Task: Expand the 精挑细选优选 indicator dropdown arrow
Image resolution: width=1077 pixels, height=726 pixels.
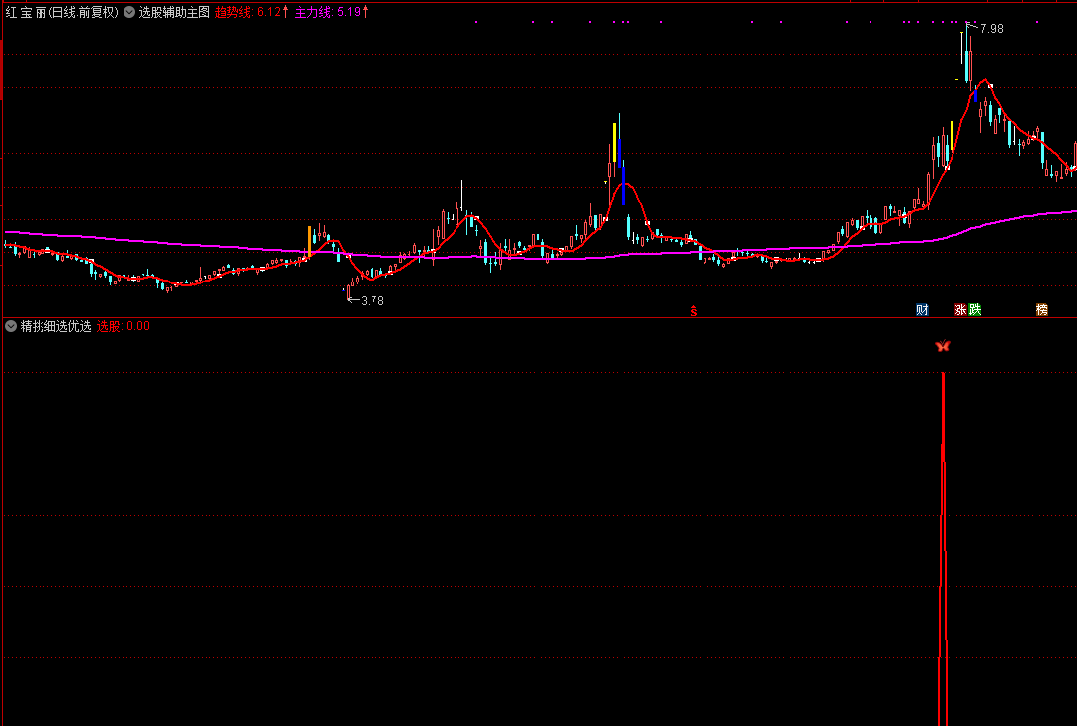Action: (x=11, y=326)
